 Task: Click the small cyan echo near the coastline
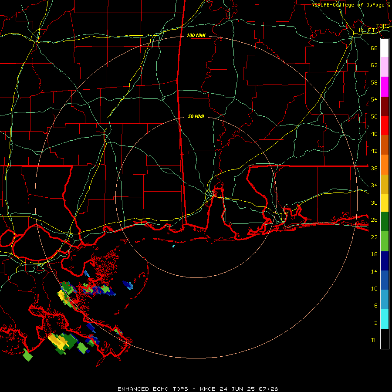[174, 246]
